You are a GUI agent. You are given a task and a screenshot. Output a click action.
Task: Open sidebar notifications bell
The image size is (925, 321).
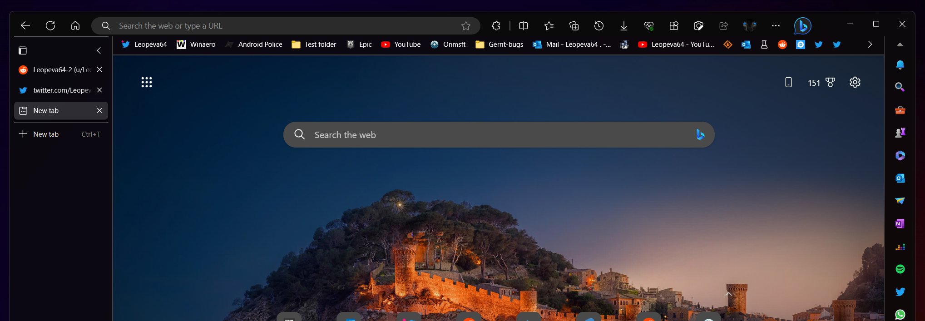900,64
